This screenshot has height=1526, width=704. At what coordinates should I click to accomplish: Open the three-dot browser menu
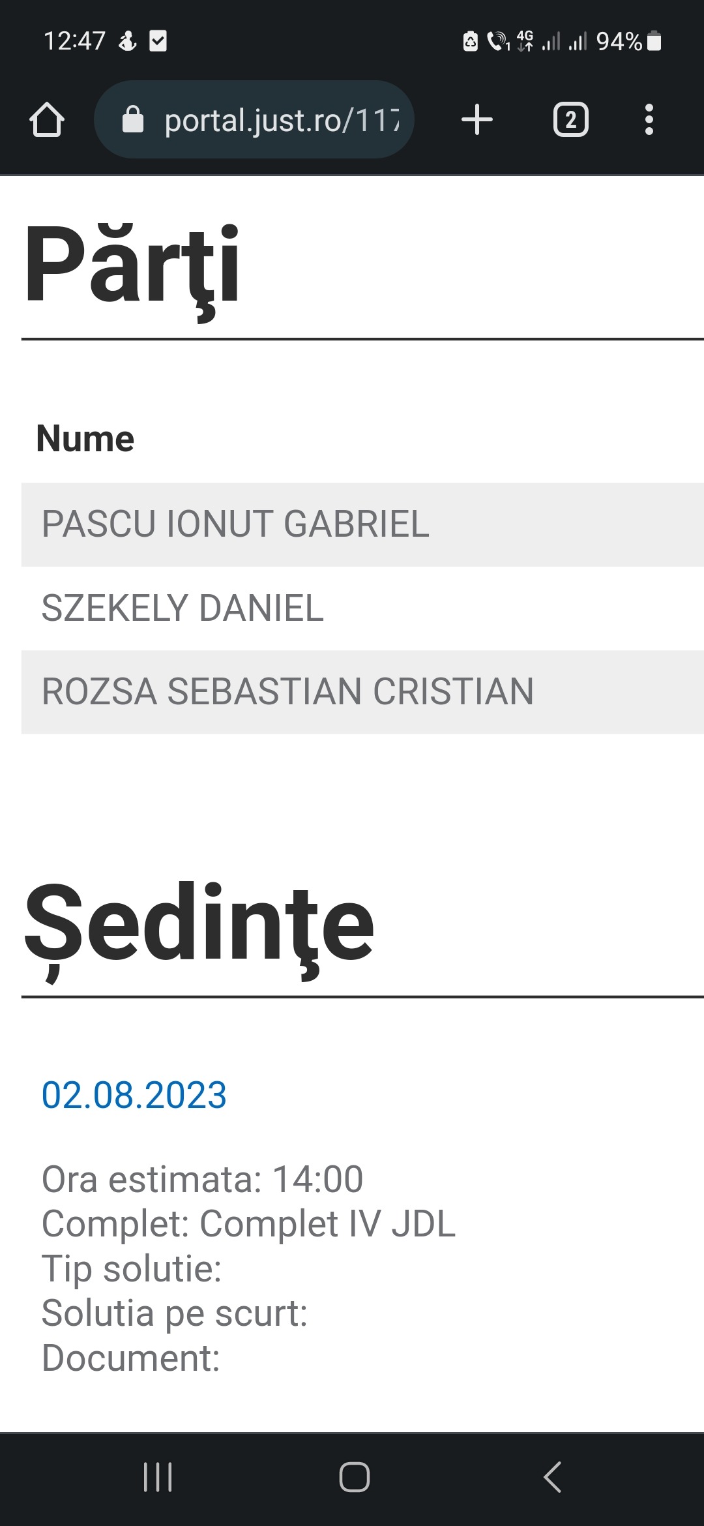pos(649,120)
